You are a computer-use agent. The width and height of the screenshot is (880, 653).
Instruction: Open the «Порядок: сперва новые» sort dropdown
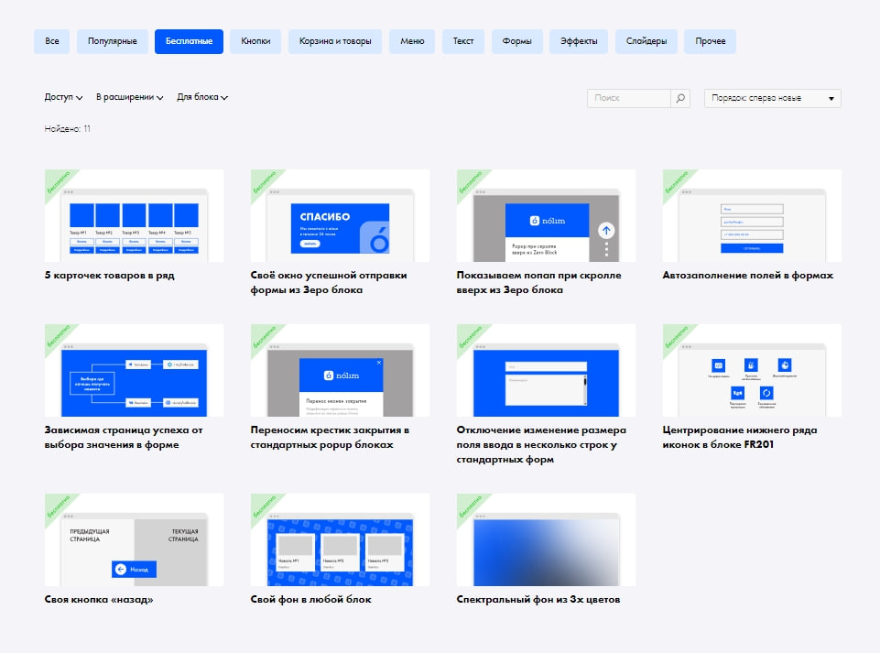point(772,98)
